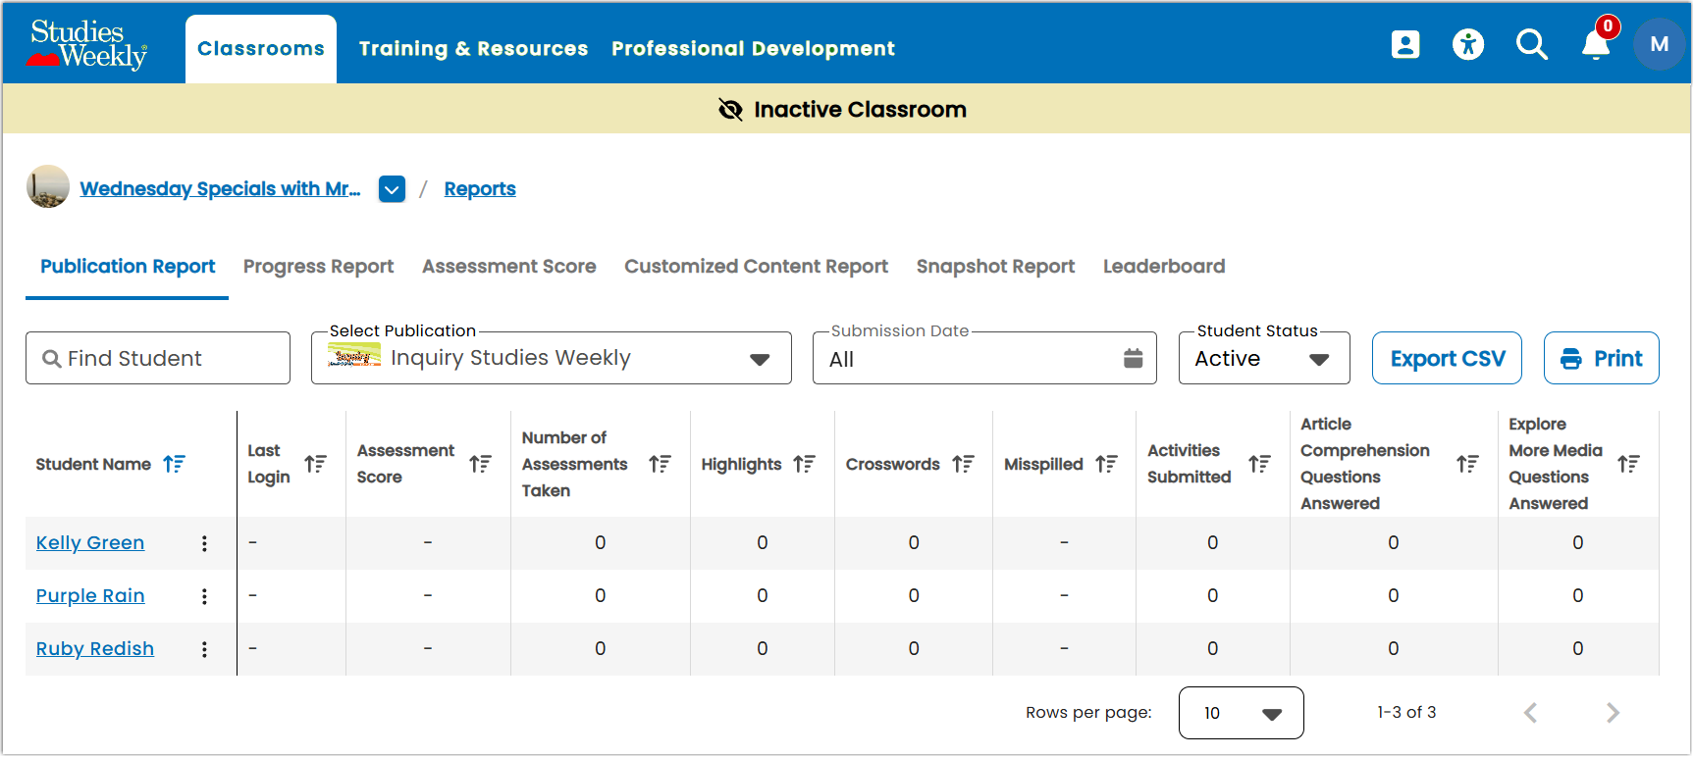Open Kelly Green's three-dot menu

(204, 543)
